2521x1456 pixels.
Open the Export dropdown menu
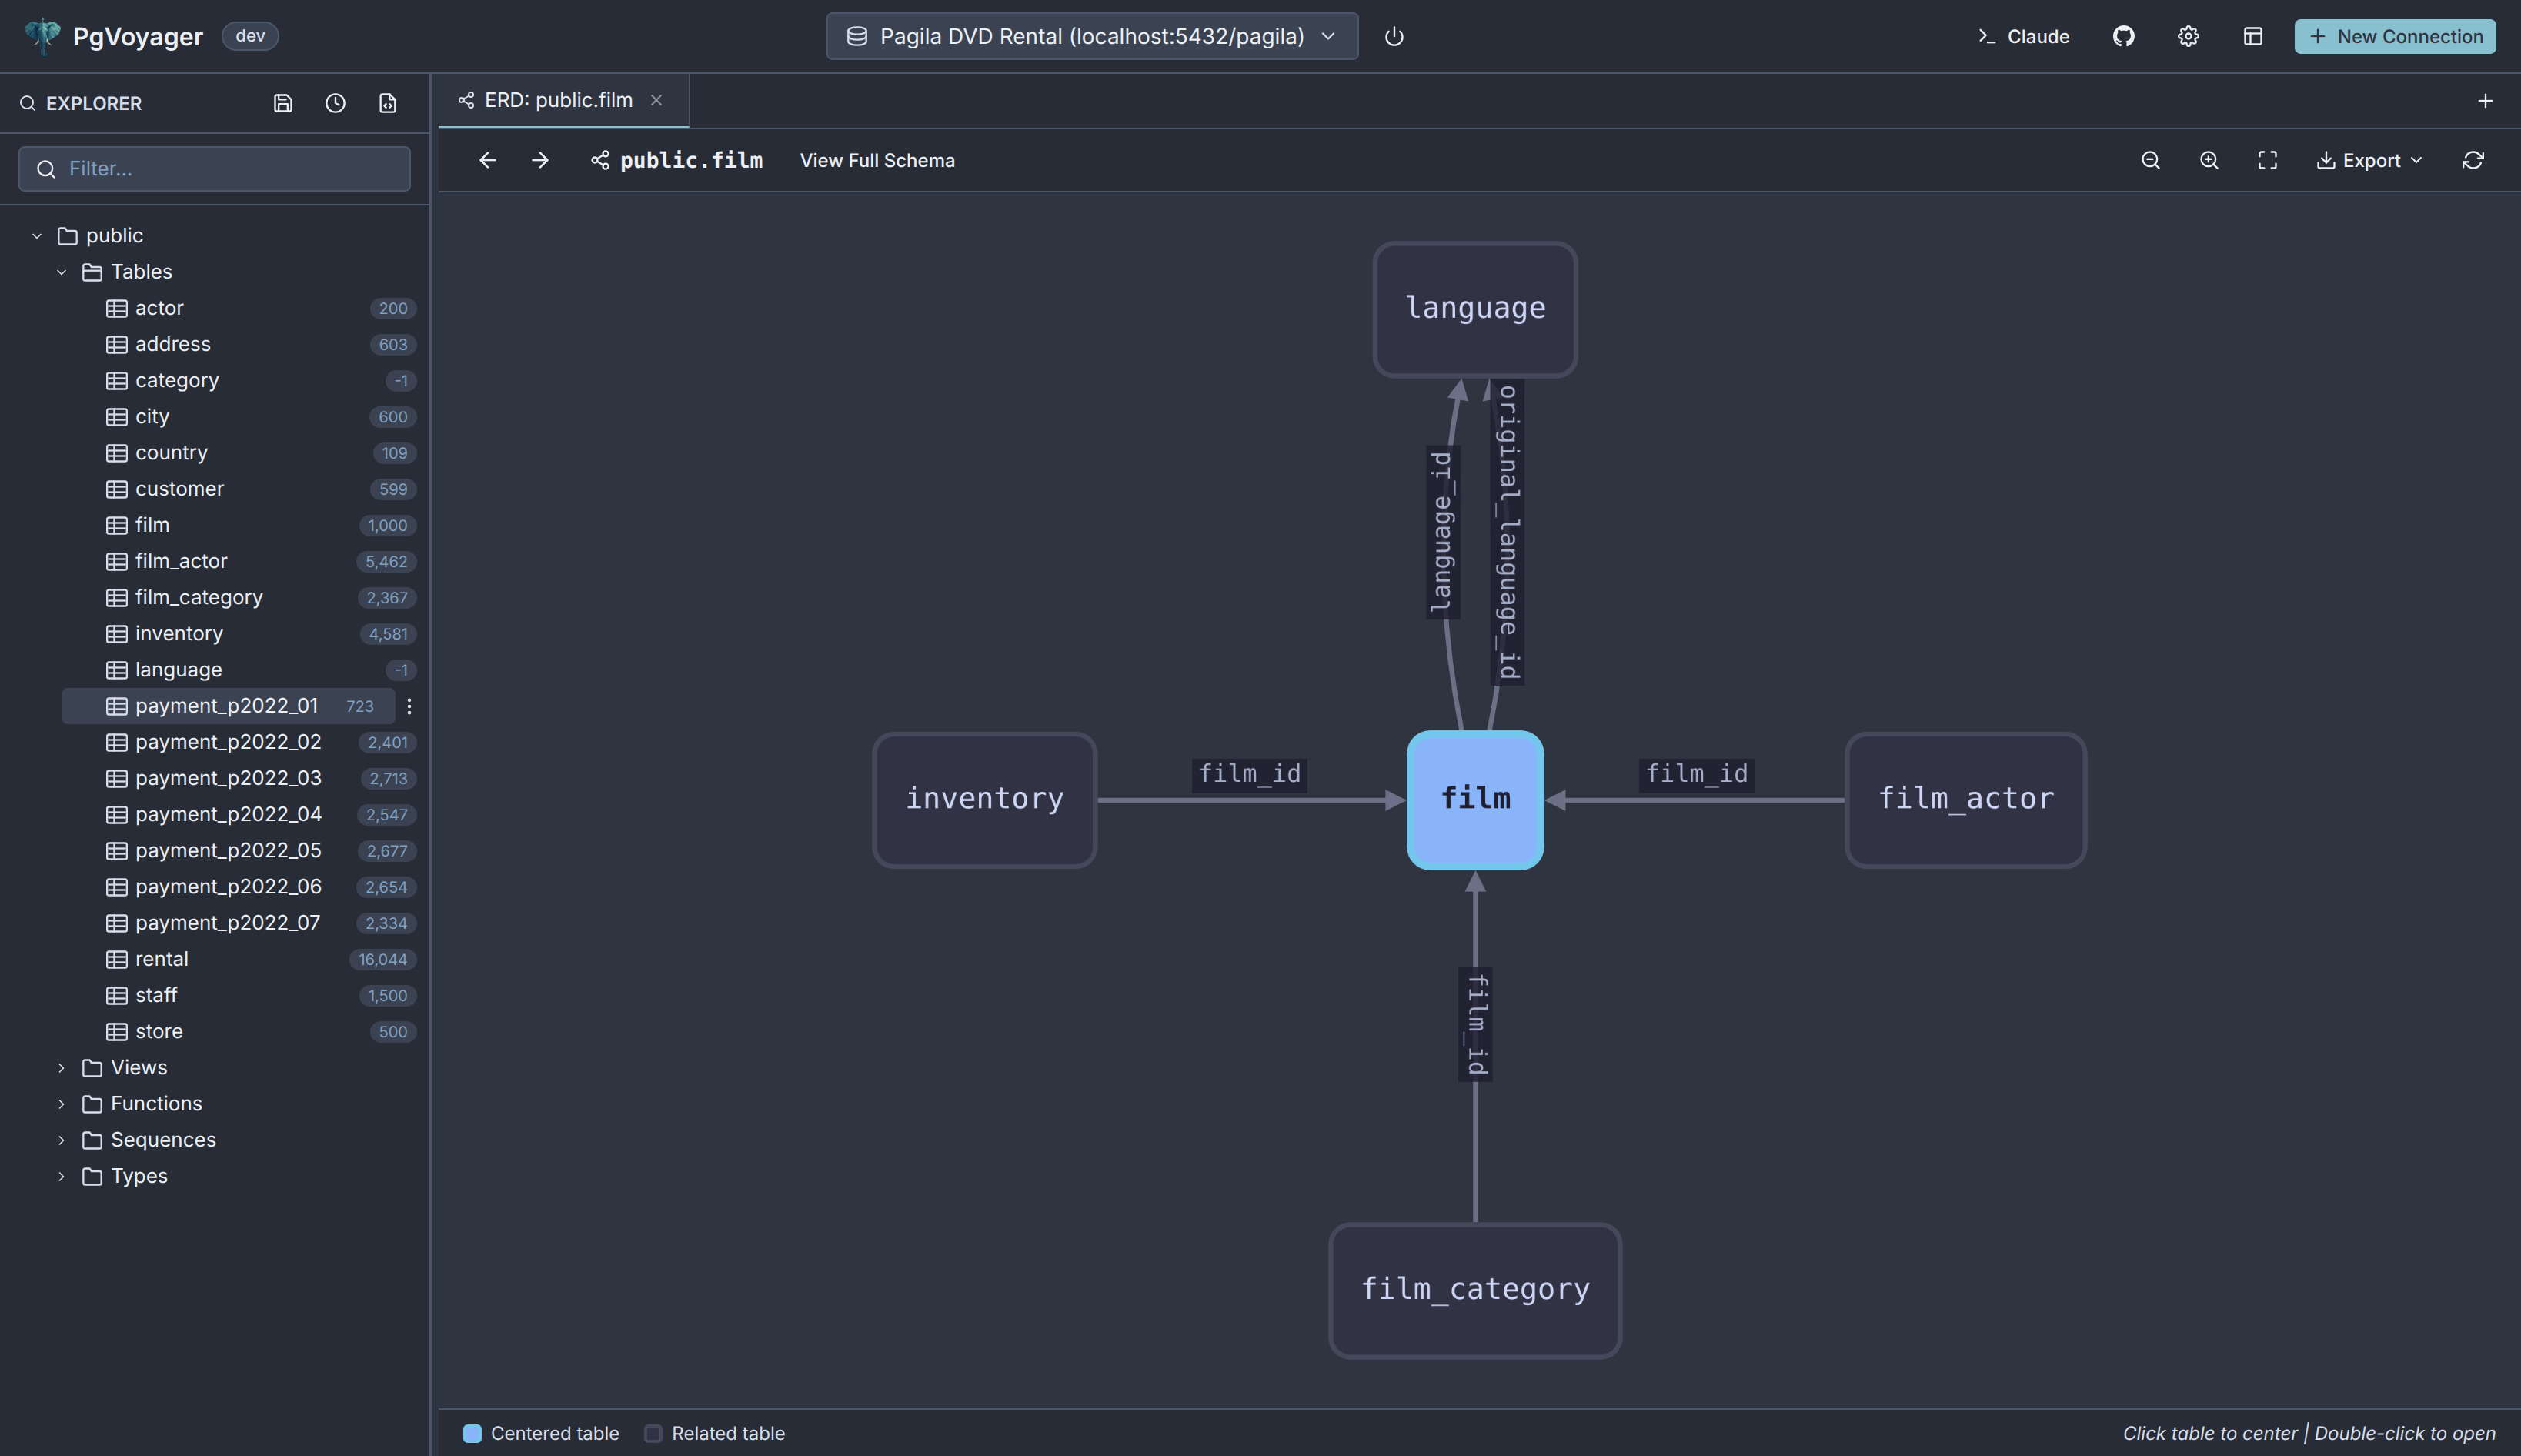tap(2369, 160)
